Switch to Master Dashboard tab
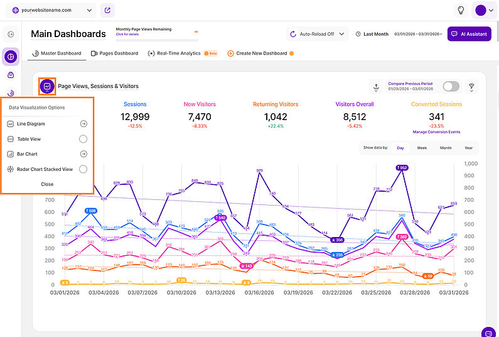 tap(57, 53)
